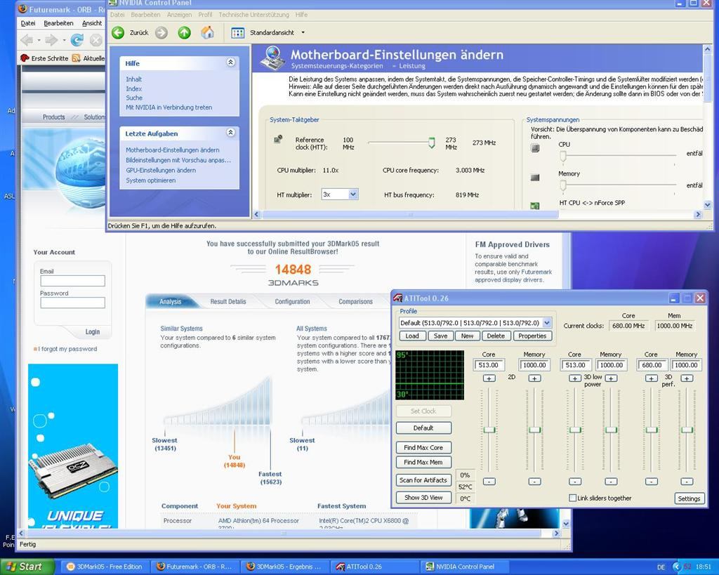The width and height of the screenshot is (719, 575).
Task: Click the Standardansicht view icon
Action: tap(238, 32)
